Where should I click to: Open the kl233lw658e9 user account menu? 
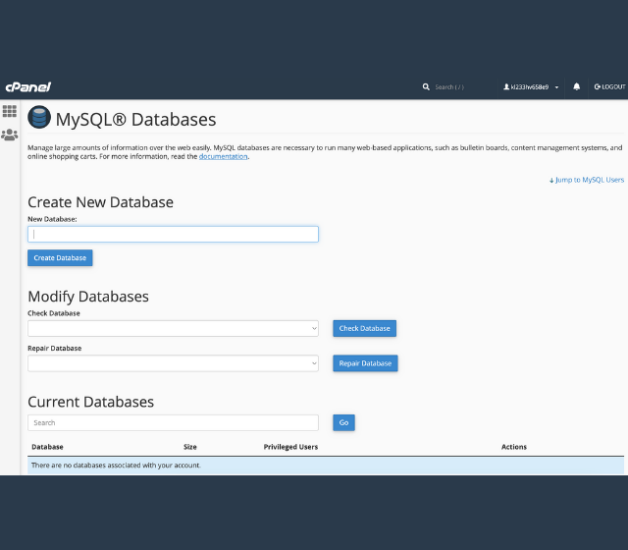tap(531, 87)
